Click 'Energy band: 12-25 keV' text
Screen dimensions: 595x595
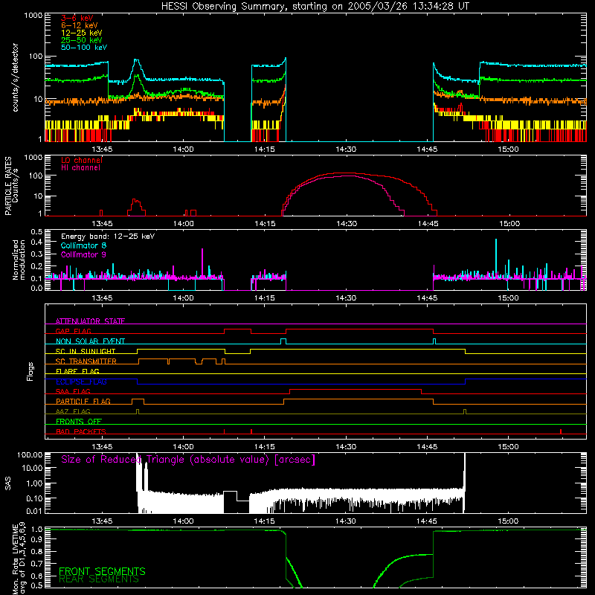108,237
